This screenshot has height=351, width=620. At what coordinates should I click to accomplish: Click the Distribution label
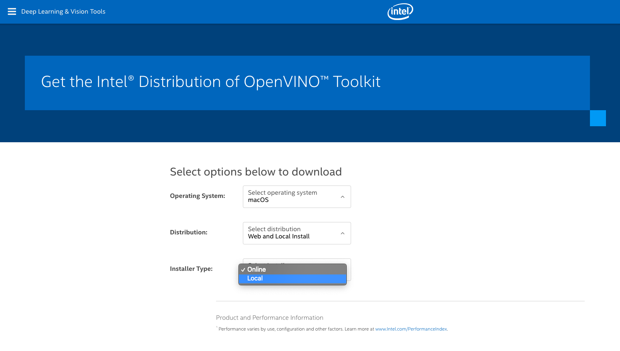[188, 232]
